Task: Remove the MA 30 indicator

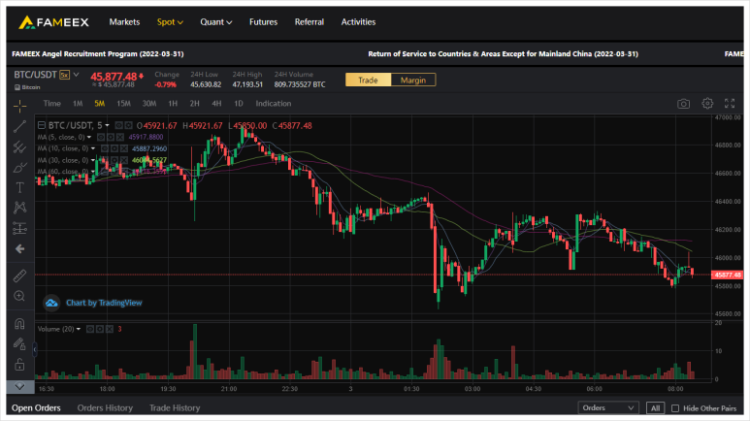Action: [x=124, y=160]
